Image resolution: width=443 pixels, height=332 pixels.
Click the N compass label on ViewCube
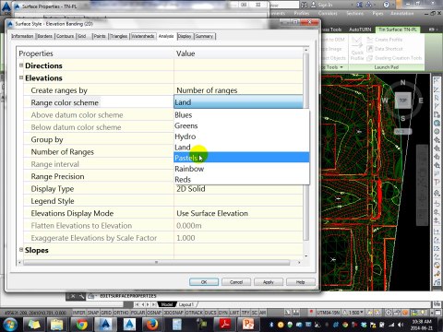click(402, 82)
